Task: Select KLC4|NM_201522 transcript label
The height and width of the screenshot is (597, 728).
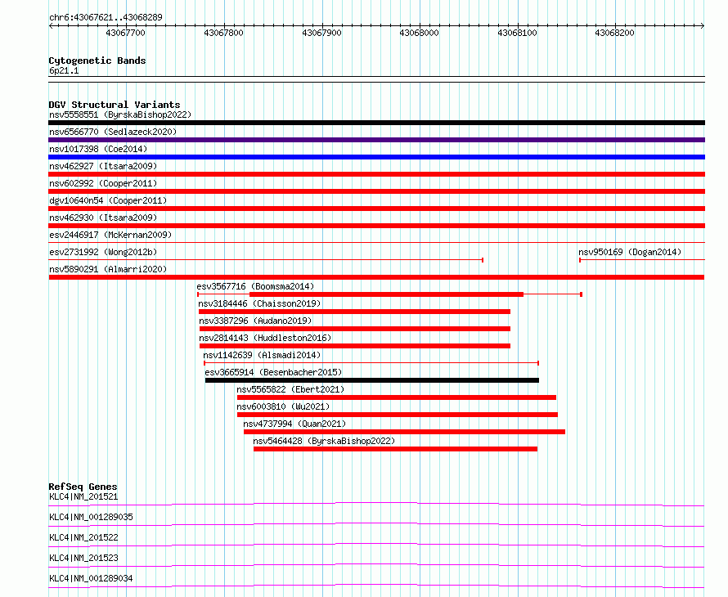Action: pos(83,537)
